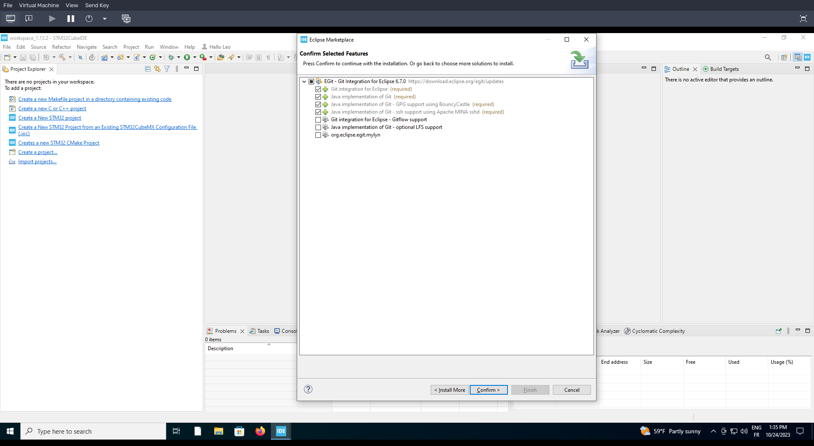This screenshot has height=446, width=814.
Task: Click the Confirm > button
Action: (488, 390)
